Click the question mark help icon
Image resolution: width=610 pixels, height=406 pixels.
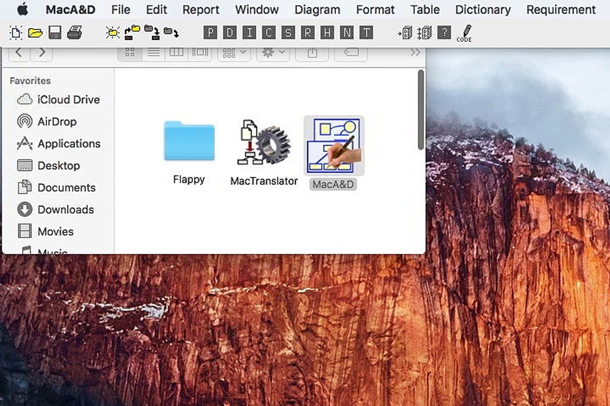click(x=444, y=33)
